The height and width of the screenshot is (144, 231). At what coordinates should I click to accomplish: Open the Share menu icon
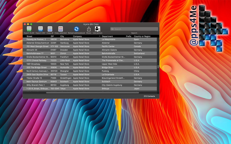[x=89, y=29]
